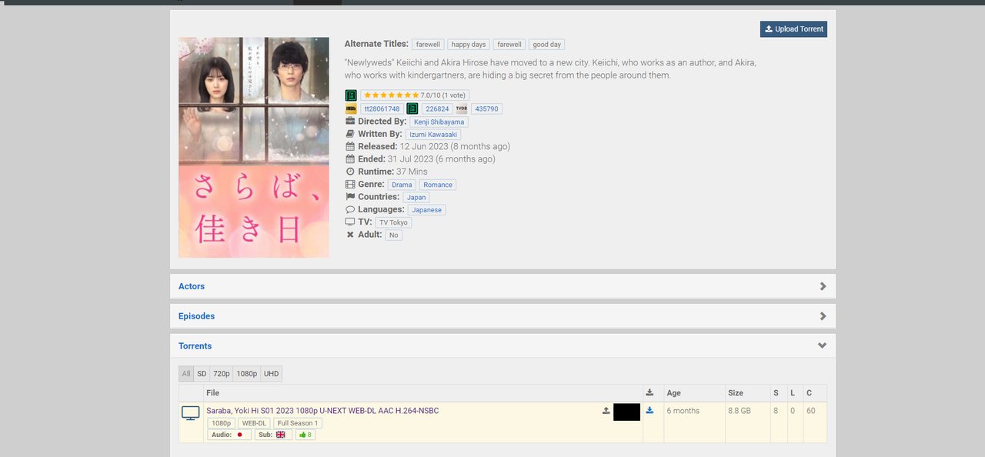Click the Full Season 1 tag
The width and height of the screenshot is (985, 457).
(298, 423)
